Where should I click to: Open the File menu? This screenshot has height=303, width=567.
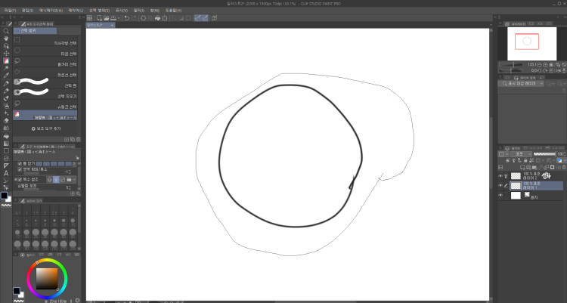(x=10, y=11)
